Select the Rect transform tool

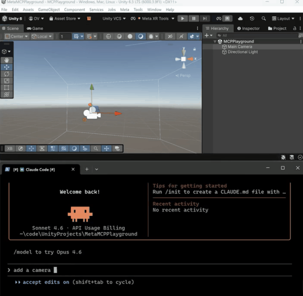point(7,87)
